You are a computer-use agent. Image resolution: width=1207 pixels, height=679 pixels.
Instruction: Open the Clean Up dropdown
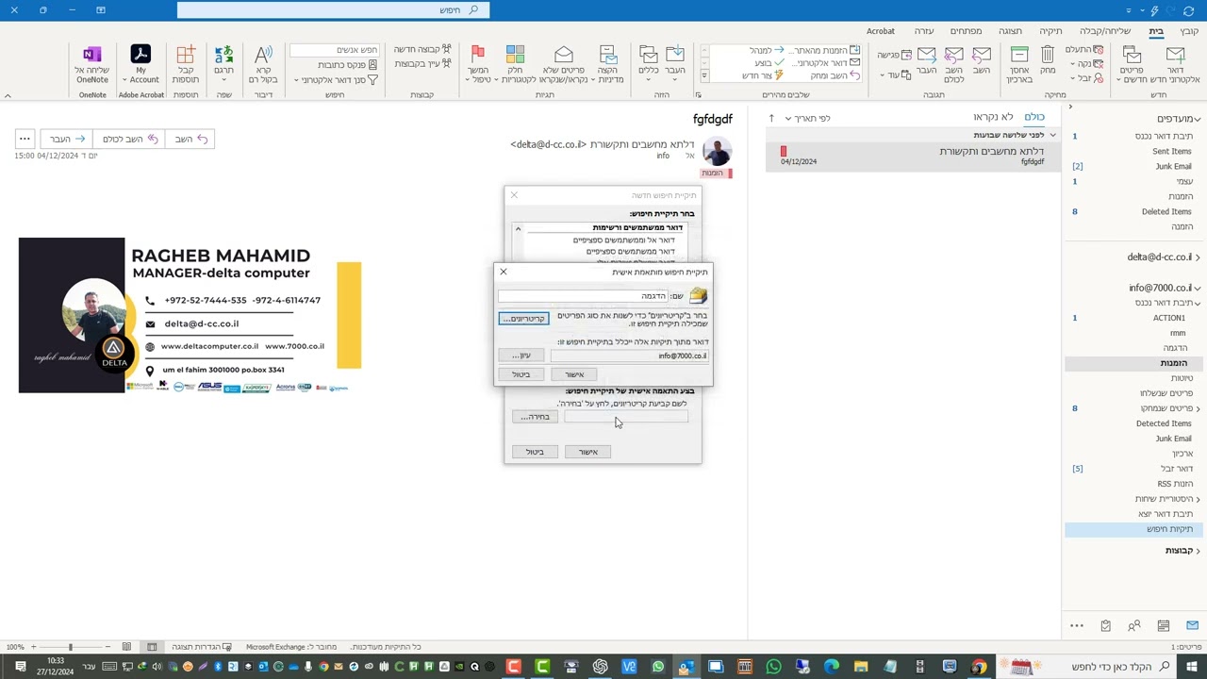[x=1087, y=64]
